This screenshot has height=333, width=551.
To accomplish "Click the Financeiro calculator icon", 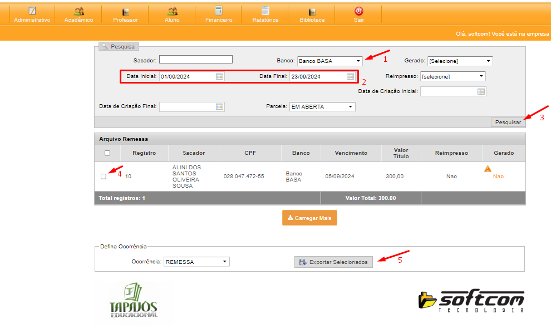I will pyautogui.click(x=219, y=11).
